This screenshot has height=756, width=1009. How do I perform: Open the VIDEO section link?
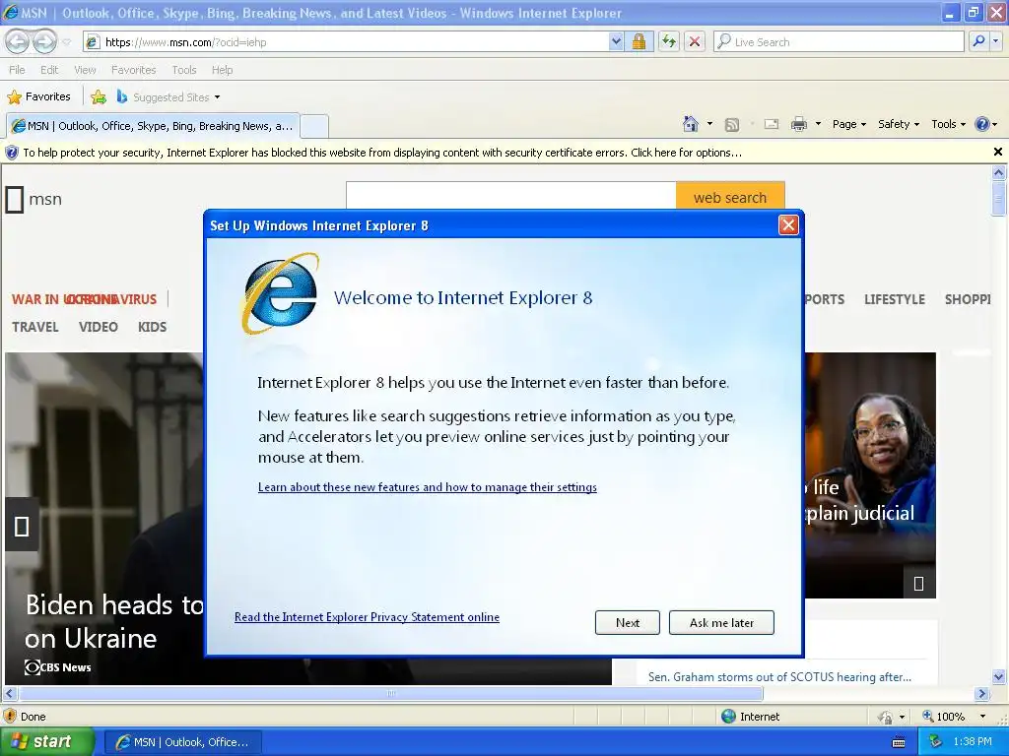click(x=99, y=327)
